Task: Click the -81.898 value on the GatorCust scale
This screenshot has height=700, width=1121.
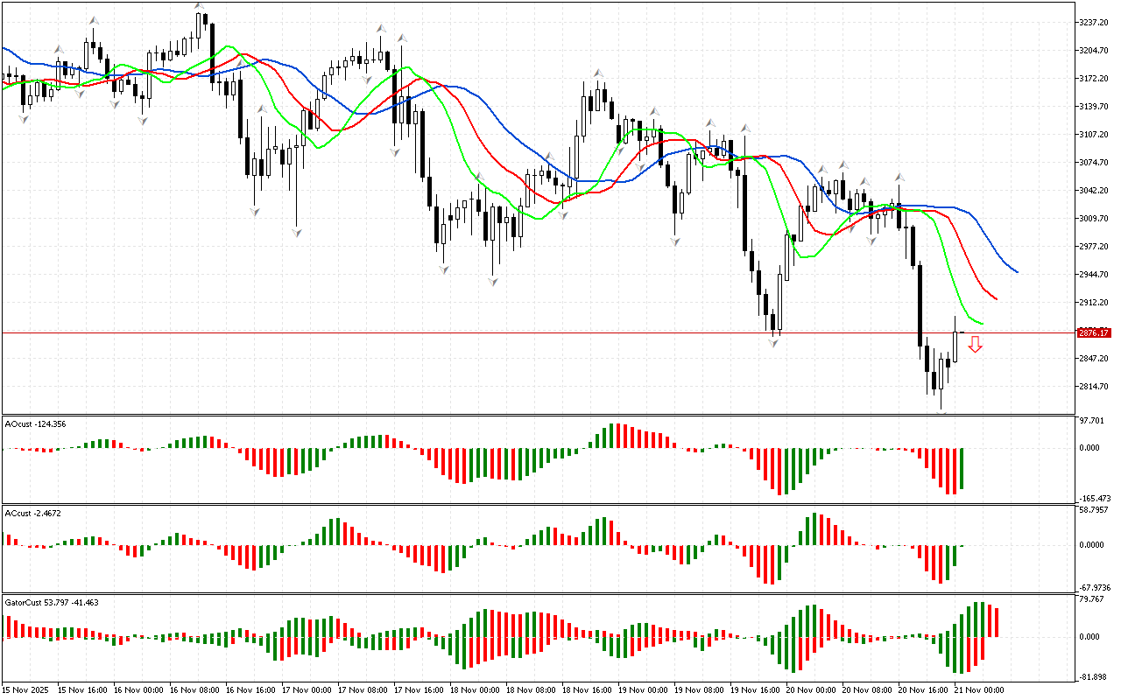Action: point(1092,676)
